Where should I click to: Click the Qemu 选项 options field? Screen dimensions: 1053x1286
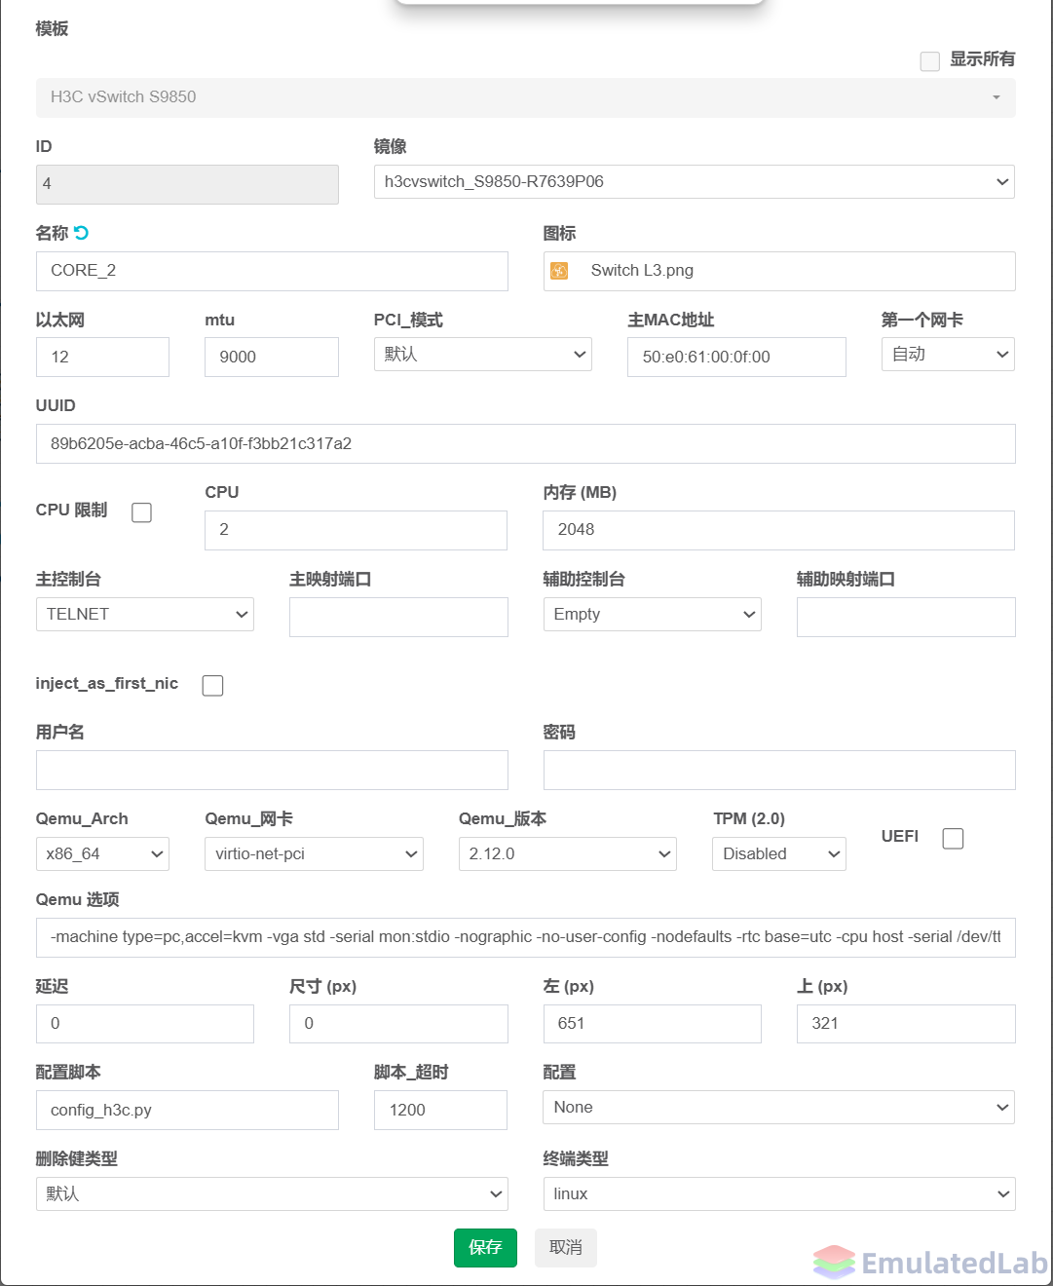[x=526, y=937]
